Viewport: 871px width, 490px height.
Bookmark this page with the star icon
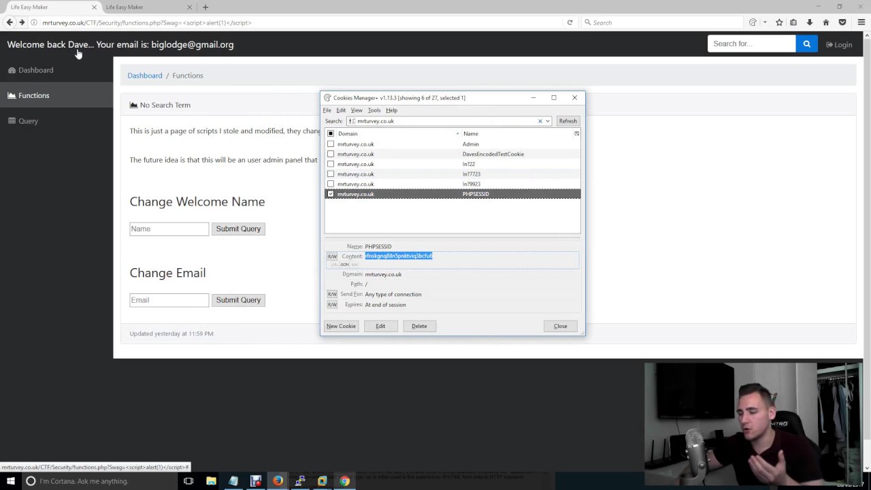(779, 22)
